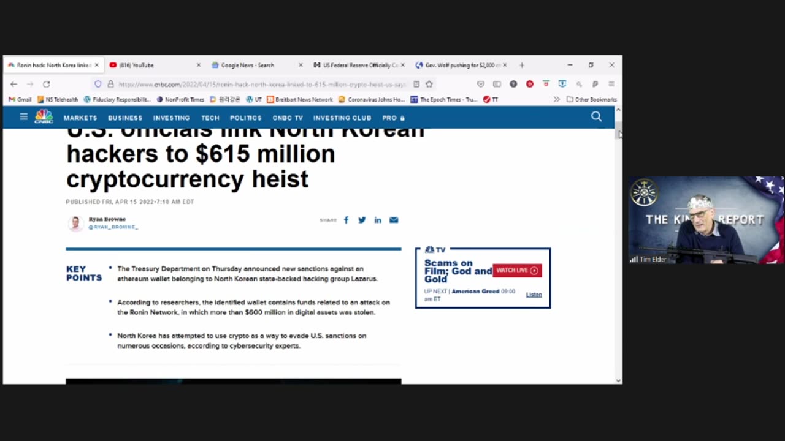Viewport: 785px width, 441px height.
Task: Go back with browser back arrow
Action: point(13,84)
